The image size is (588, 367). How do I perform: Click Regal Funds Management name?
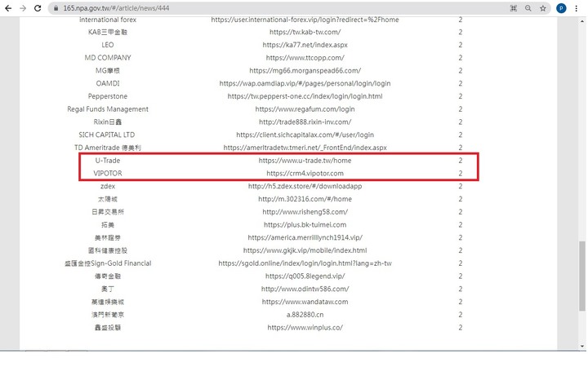click(108, 109)
